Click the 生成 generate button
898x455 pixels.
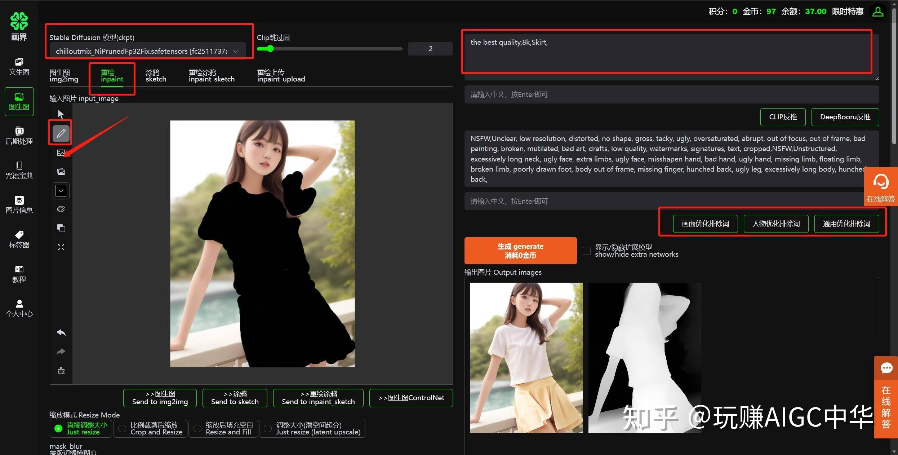(520, 250)
